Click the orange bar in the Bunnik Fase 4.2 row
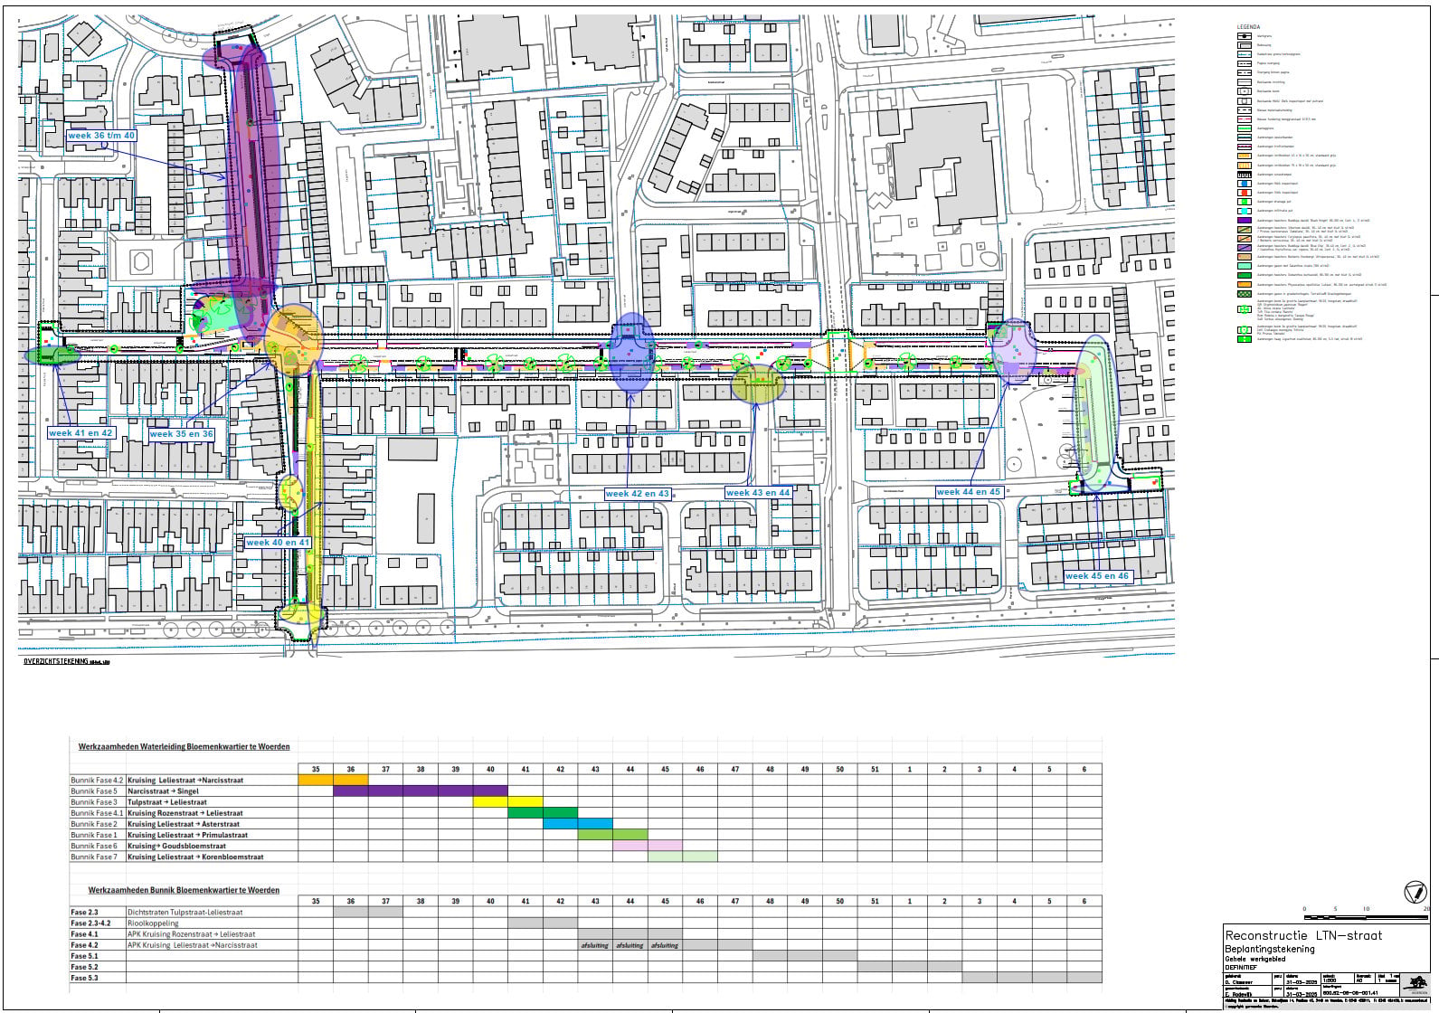This screenshot has height=1013, width=1439. (334, 780)
